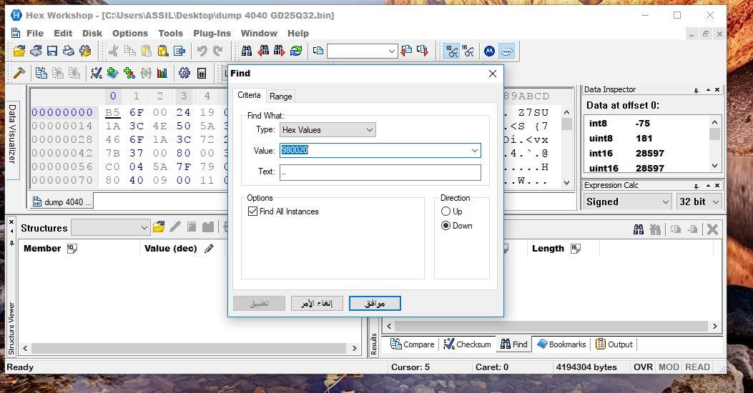The image size is (753, 393).
Task: Switch to the Bookmarks results tab
Action: tap(561, 344)
